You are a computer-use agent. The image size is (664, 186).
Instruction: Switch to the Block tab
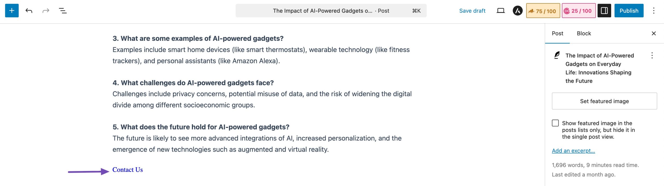click(x=584, y=33)
